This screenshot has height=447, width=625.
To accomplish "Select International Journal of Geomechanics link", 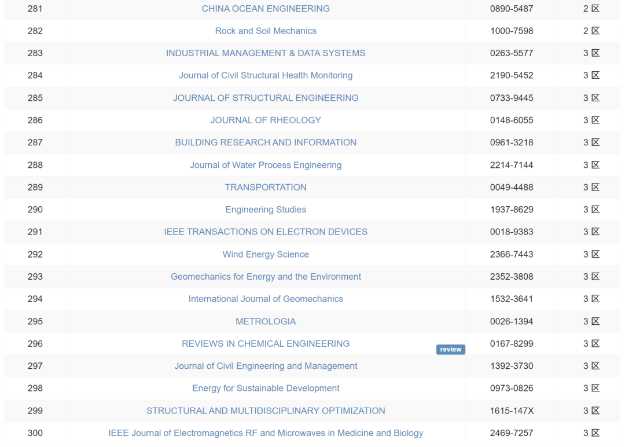I will [266, 299].
